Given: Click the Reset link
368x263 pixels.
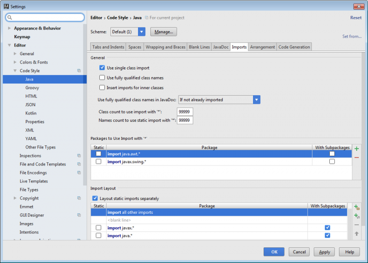Looking at the screenshot, I should click(x=356, y=18).
